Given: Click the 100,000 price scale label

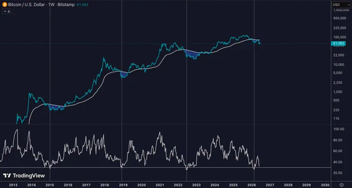Looking at the screenshot, I should click(340, 37).
